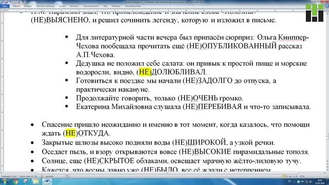Switch to the Ссылки ribbon tab

[x=62, y=6]
